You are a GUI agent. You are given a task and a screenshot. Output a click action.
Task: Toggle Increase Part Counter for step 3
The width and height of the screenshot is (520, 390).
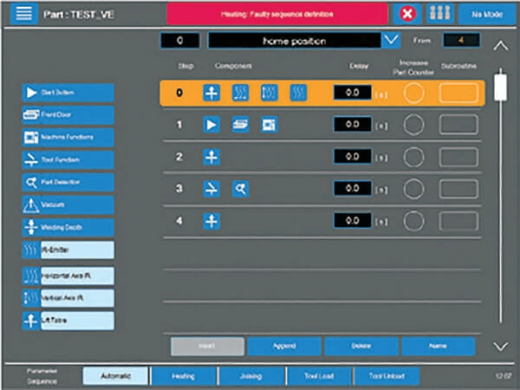[413, 189]
